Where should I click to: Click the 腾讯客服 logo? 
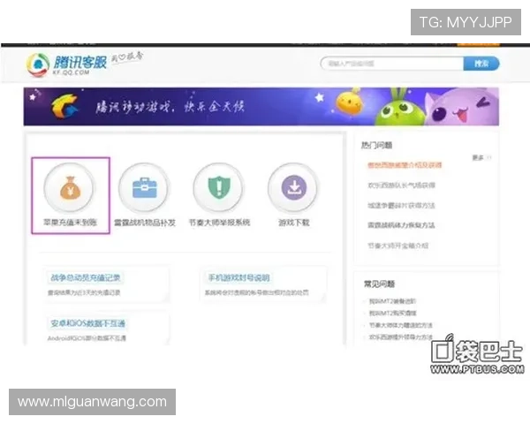point(67,64)
